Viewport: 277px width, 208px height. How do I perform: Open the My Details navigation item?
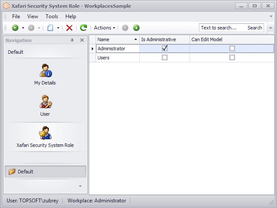click(x=45, y=75)
